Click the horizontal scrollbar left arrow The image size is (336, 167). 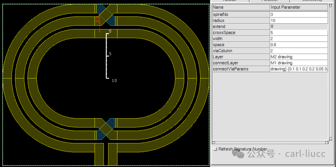pos(213,142)
